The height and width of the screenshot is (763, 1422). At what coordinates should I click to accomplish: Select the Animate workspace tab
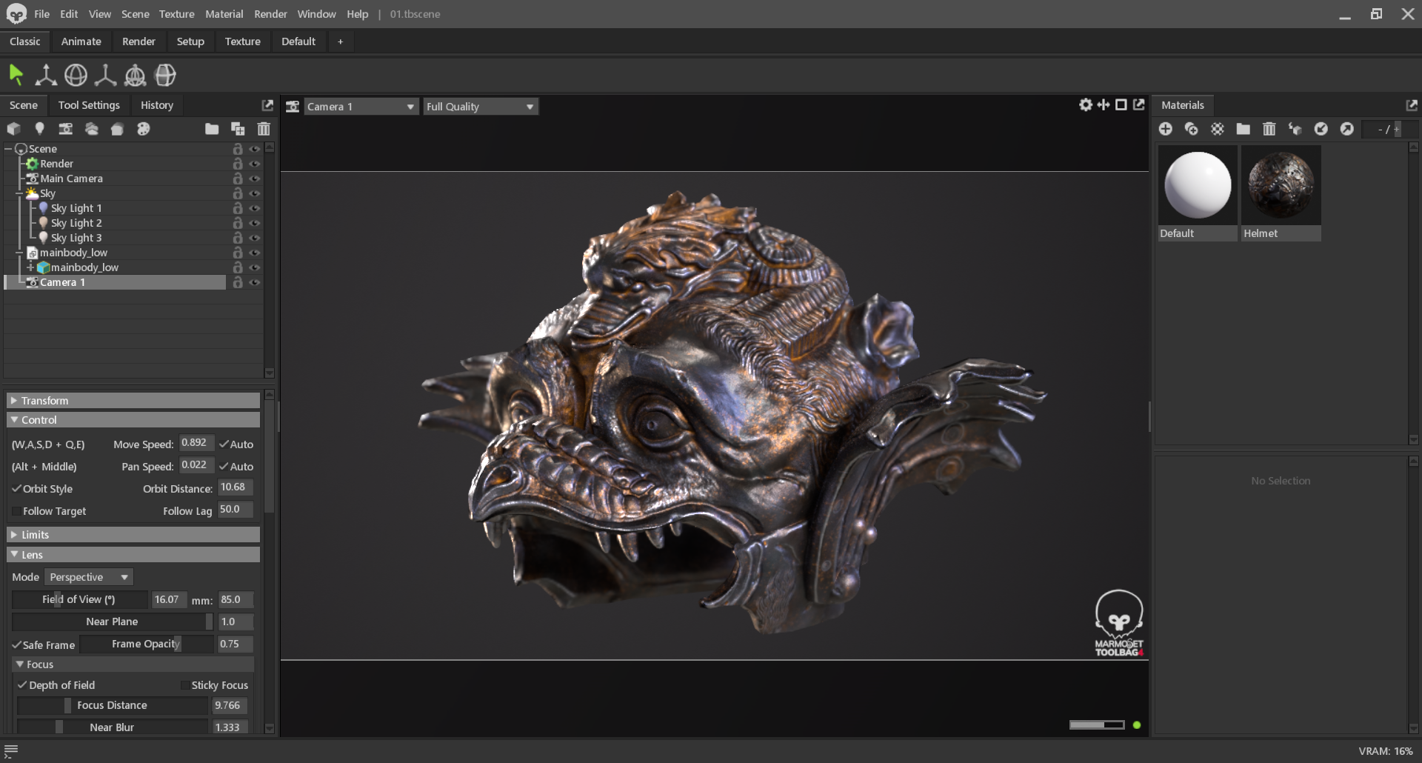(x=81, y=41)
